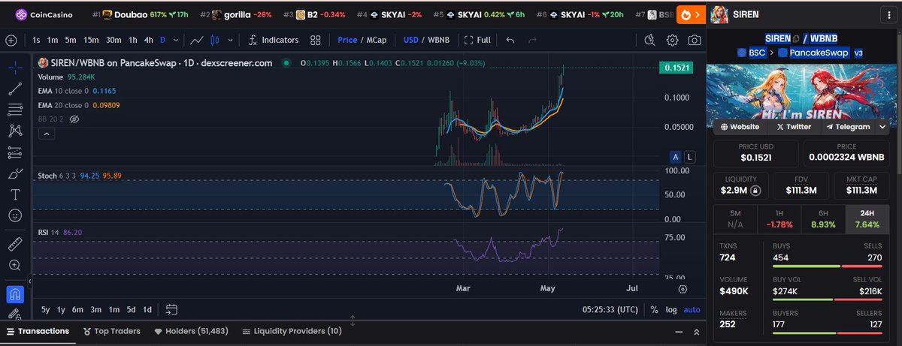Select the 1s timeframe

37,40
